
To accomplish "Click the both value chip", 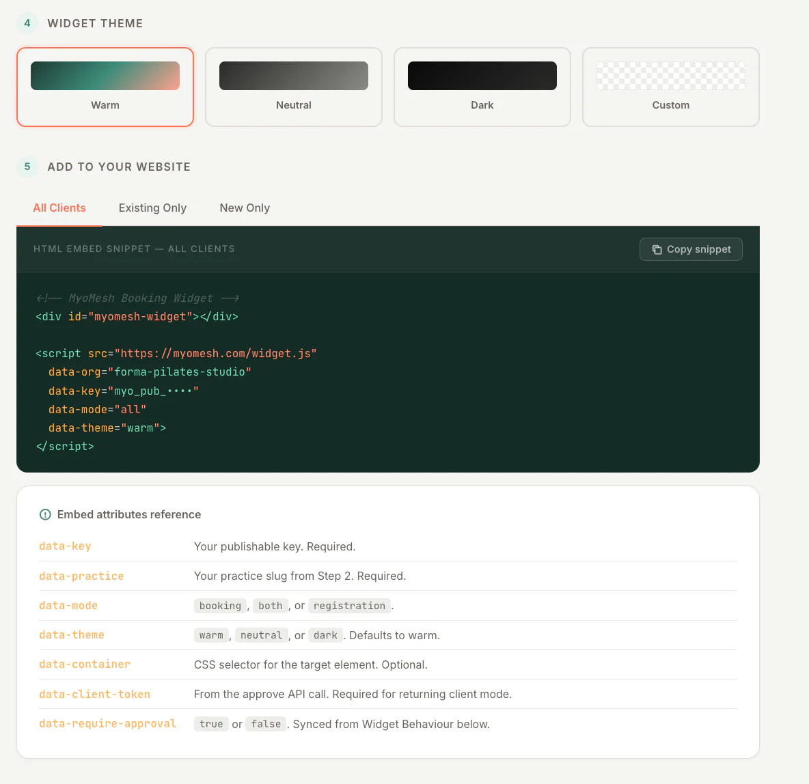I will point(271,606).
